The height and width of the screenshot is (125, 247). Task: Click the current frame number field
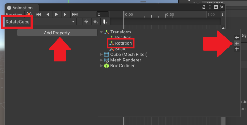coord(102,14)
